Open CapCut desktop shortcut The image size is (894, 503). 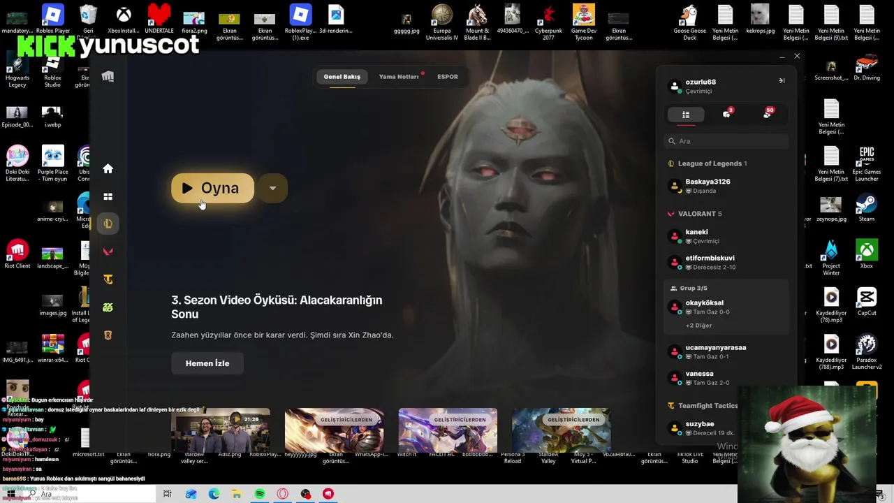coord(867,302)
